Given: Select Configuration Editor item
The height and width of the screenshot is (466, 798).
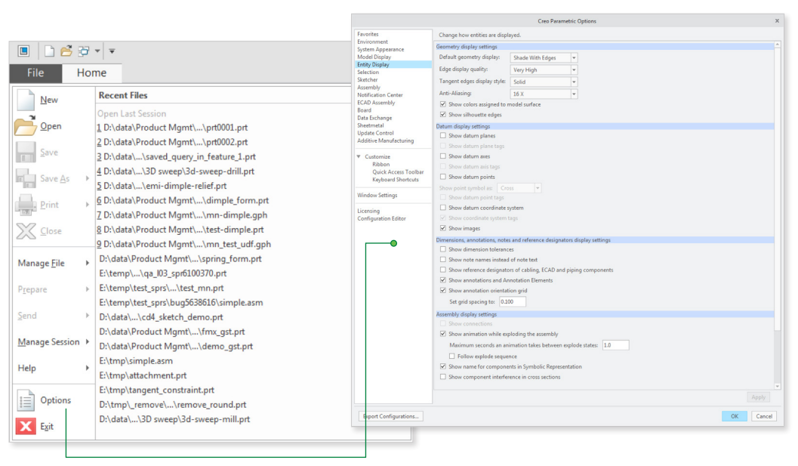Looking at the screenshot, I should (x=382, y=218).
